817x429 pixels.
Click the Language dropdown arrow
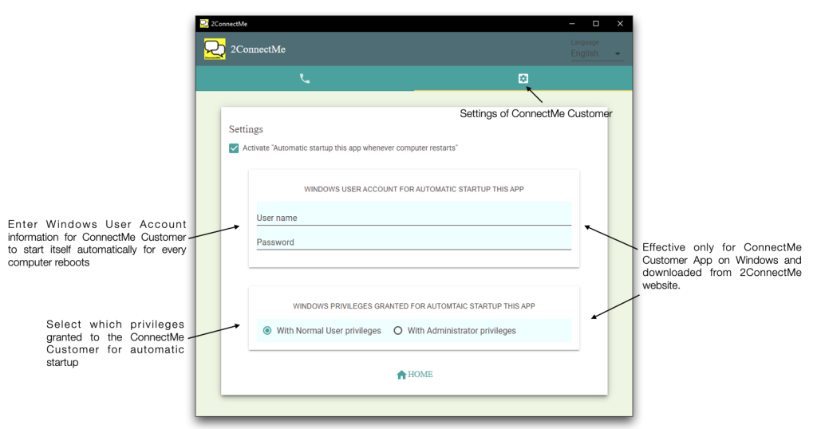coord(618,53)
